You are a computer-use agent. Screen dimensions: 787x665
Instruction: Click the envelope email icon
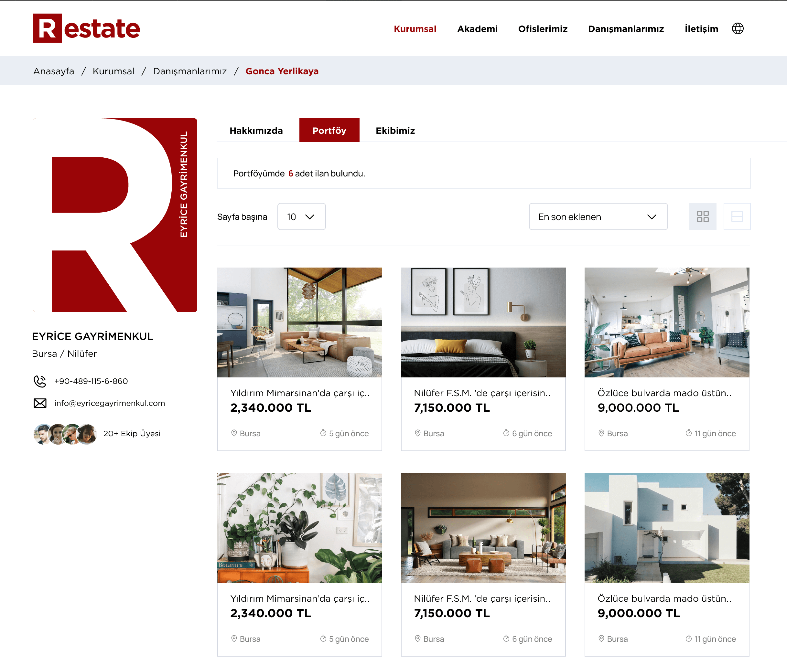tap(40, 403)
